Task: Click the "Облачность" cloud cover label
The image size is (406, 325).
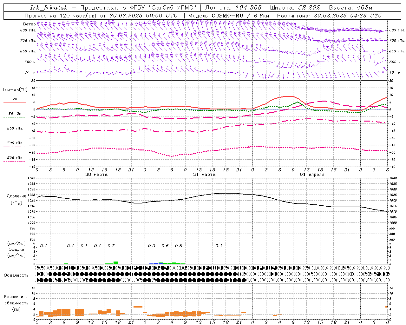Action: point(16,275)
